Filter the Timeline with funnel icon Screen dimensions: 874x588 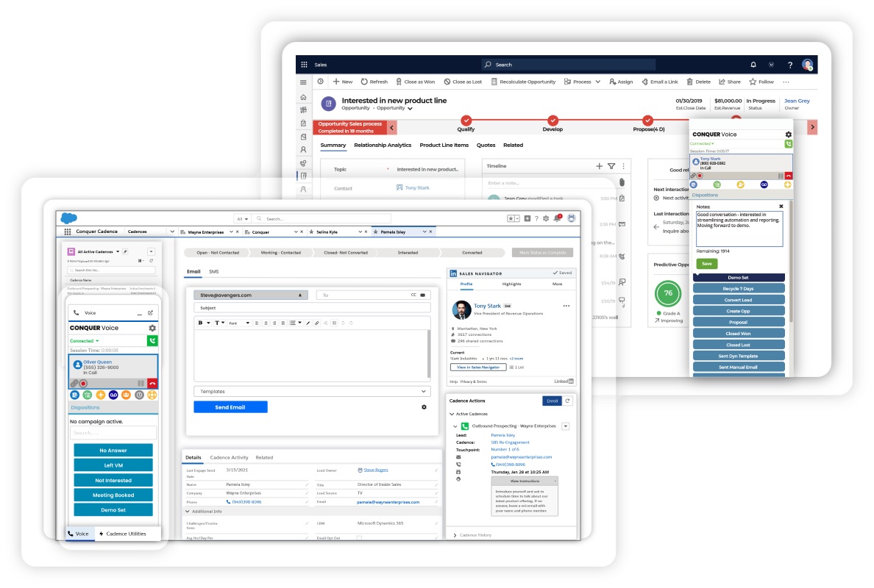[x=611, y=166]
